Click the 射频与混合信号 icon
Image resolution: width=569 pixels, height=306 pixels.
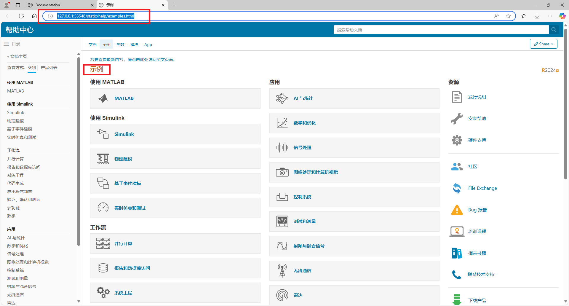(282, 246)
